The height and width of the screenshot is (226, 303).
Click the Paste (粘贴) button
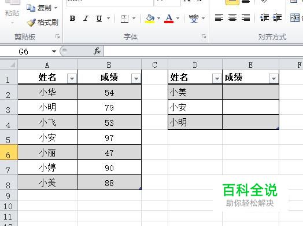click(12, 13)
